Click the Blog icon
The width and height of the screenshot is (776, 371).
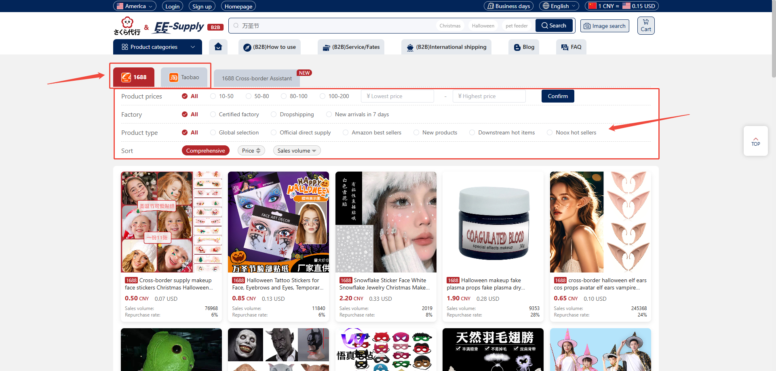click(517, 47)
